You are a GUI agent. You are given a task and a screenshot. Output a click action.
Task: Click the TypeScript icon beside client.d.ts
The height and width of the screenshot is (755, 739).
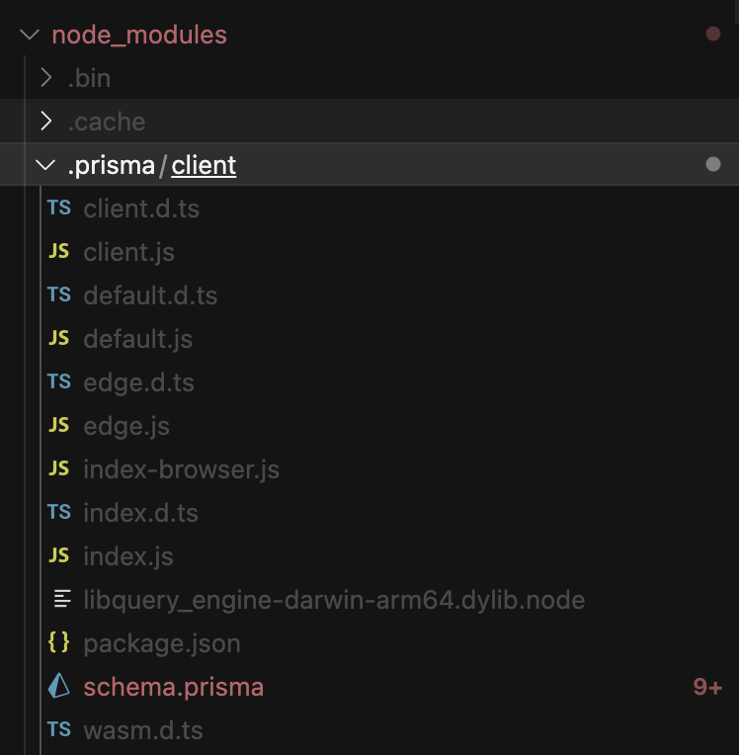click(59, 208)
